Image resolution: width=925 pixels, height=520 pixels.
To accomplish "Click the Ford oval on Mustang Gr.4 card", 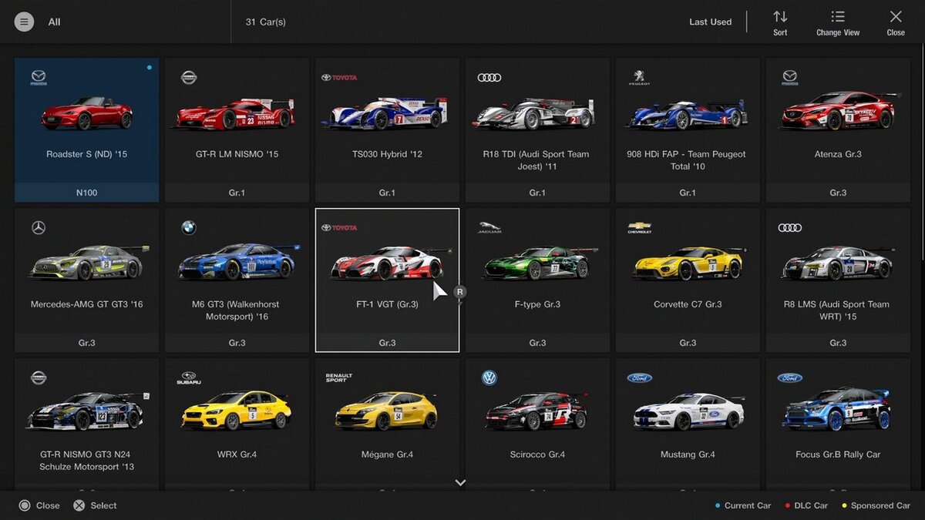I will click(x=639, y=377).
